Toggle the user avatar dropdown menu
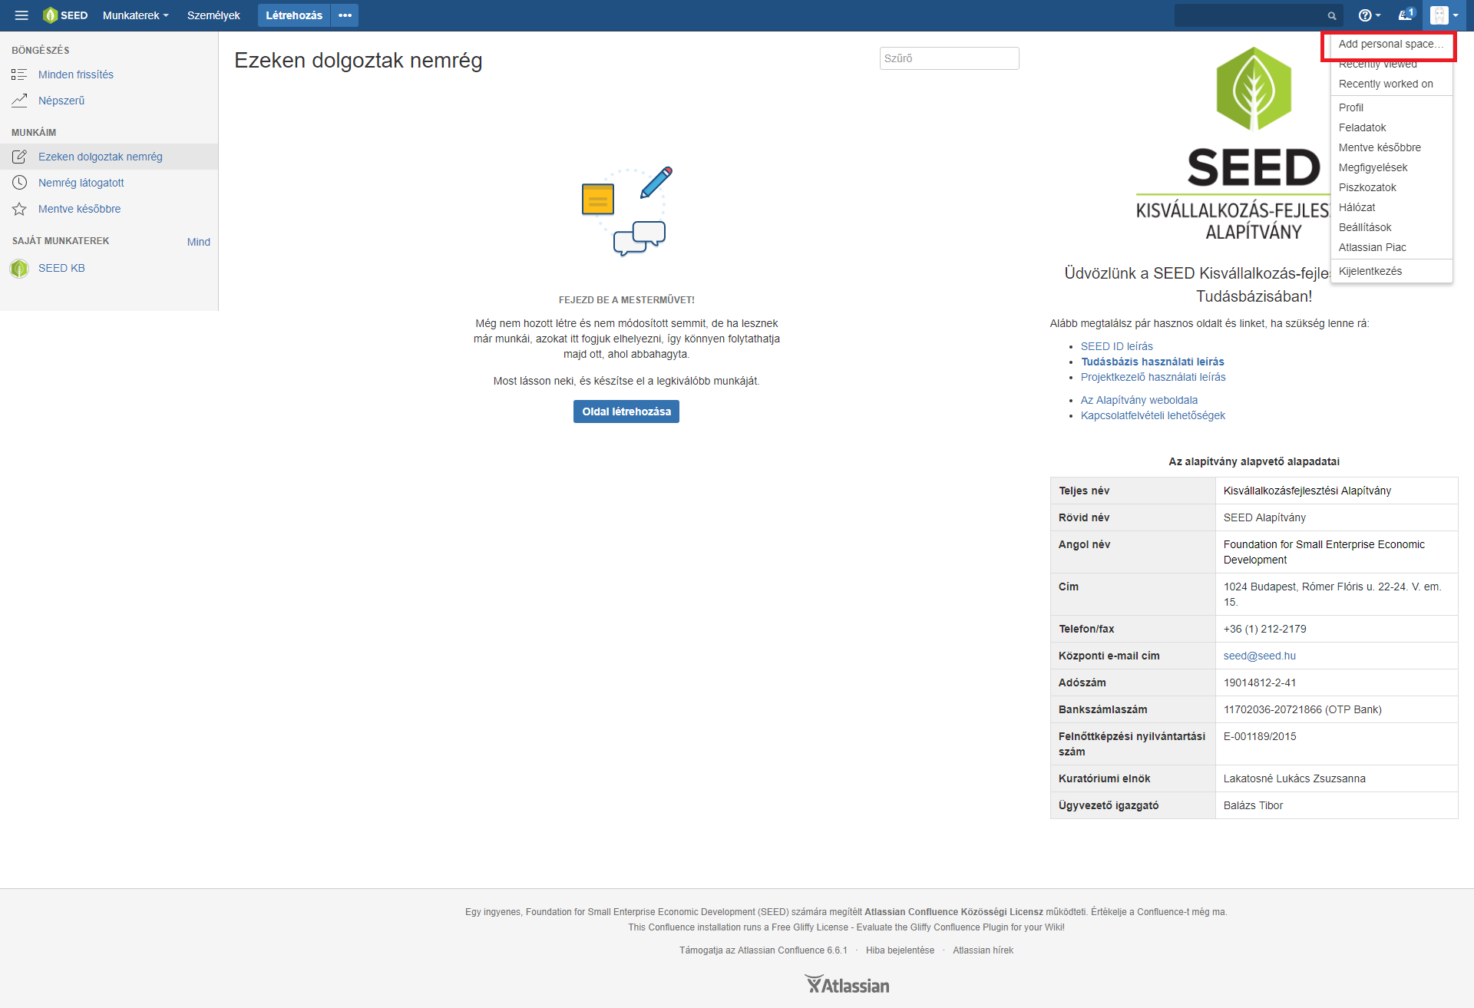This screenshot has height=1008, width=1474. [1444, 15]
